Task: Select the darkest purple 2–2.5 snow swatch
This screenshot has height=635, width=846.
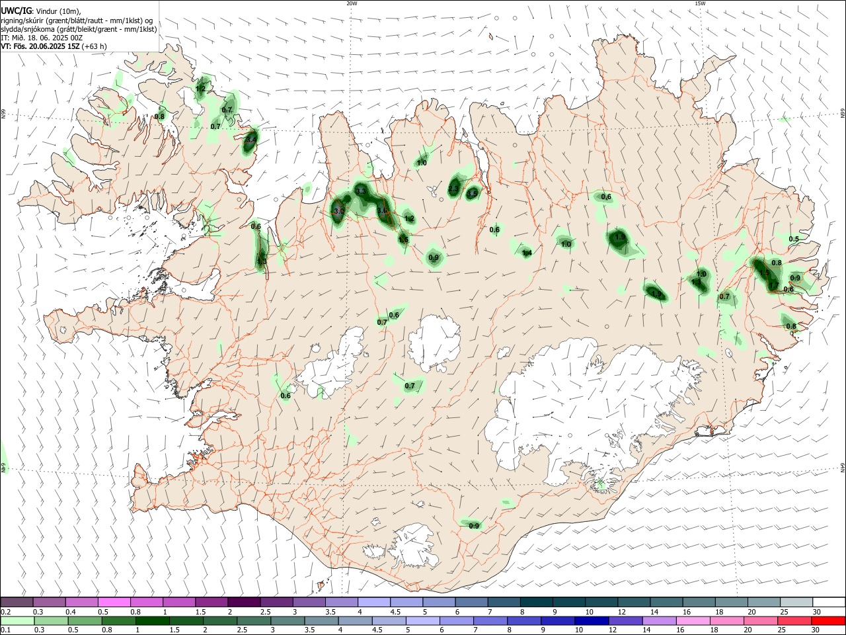Action: point(244,602)
